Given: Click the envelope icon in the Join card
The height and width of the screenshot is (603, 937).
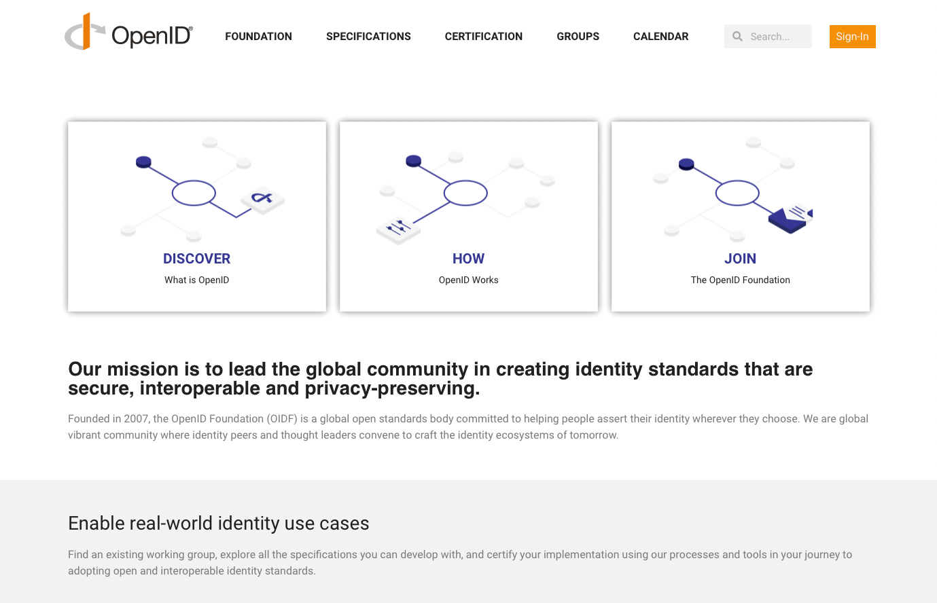Looking at the screenshot, I should coord(791,217).
